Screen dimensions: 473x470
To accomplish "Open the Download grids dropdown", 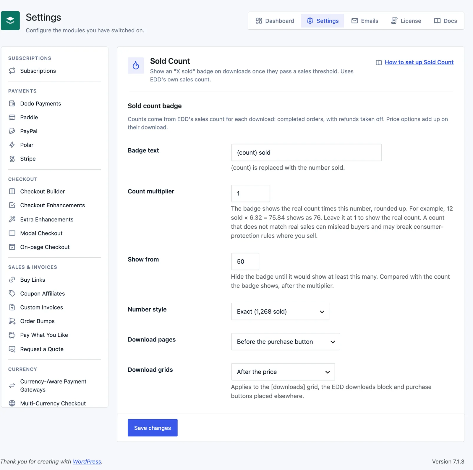I will coord(283,372).
